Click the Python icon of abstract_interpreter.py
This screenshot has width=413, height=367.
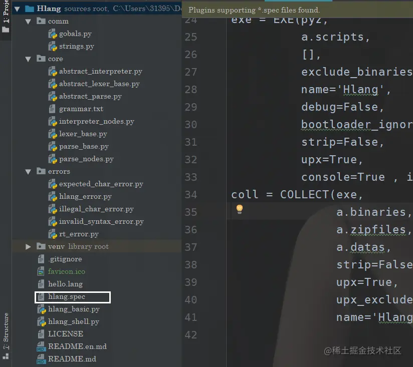tap(53, 72)
